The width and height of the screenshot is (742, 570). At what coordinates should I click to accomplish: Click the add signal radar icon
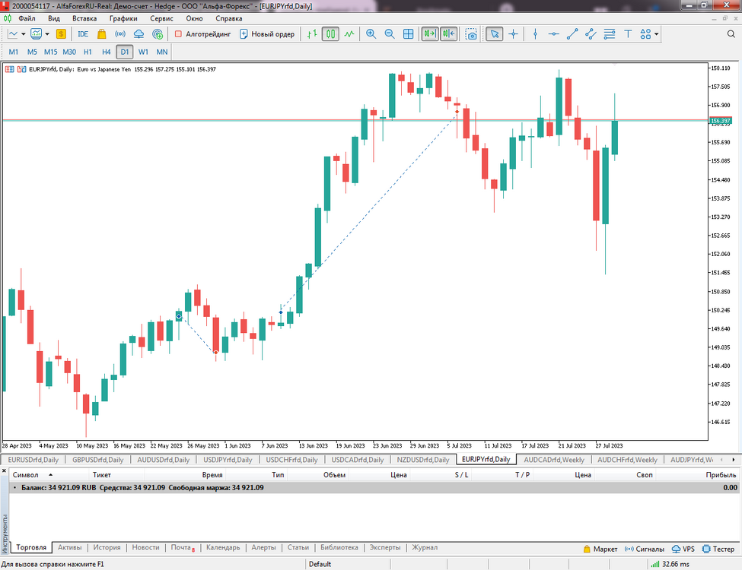(158, 34)
